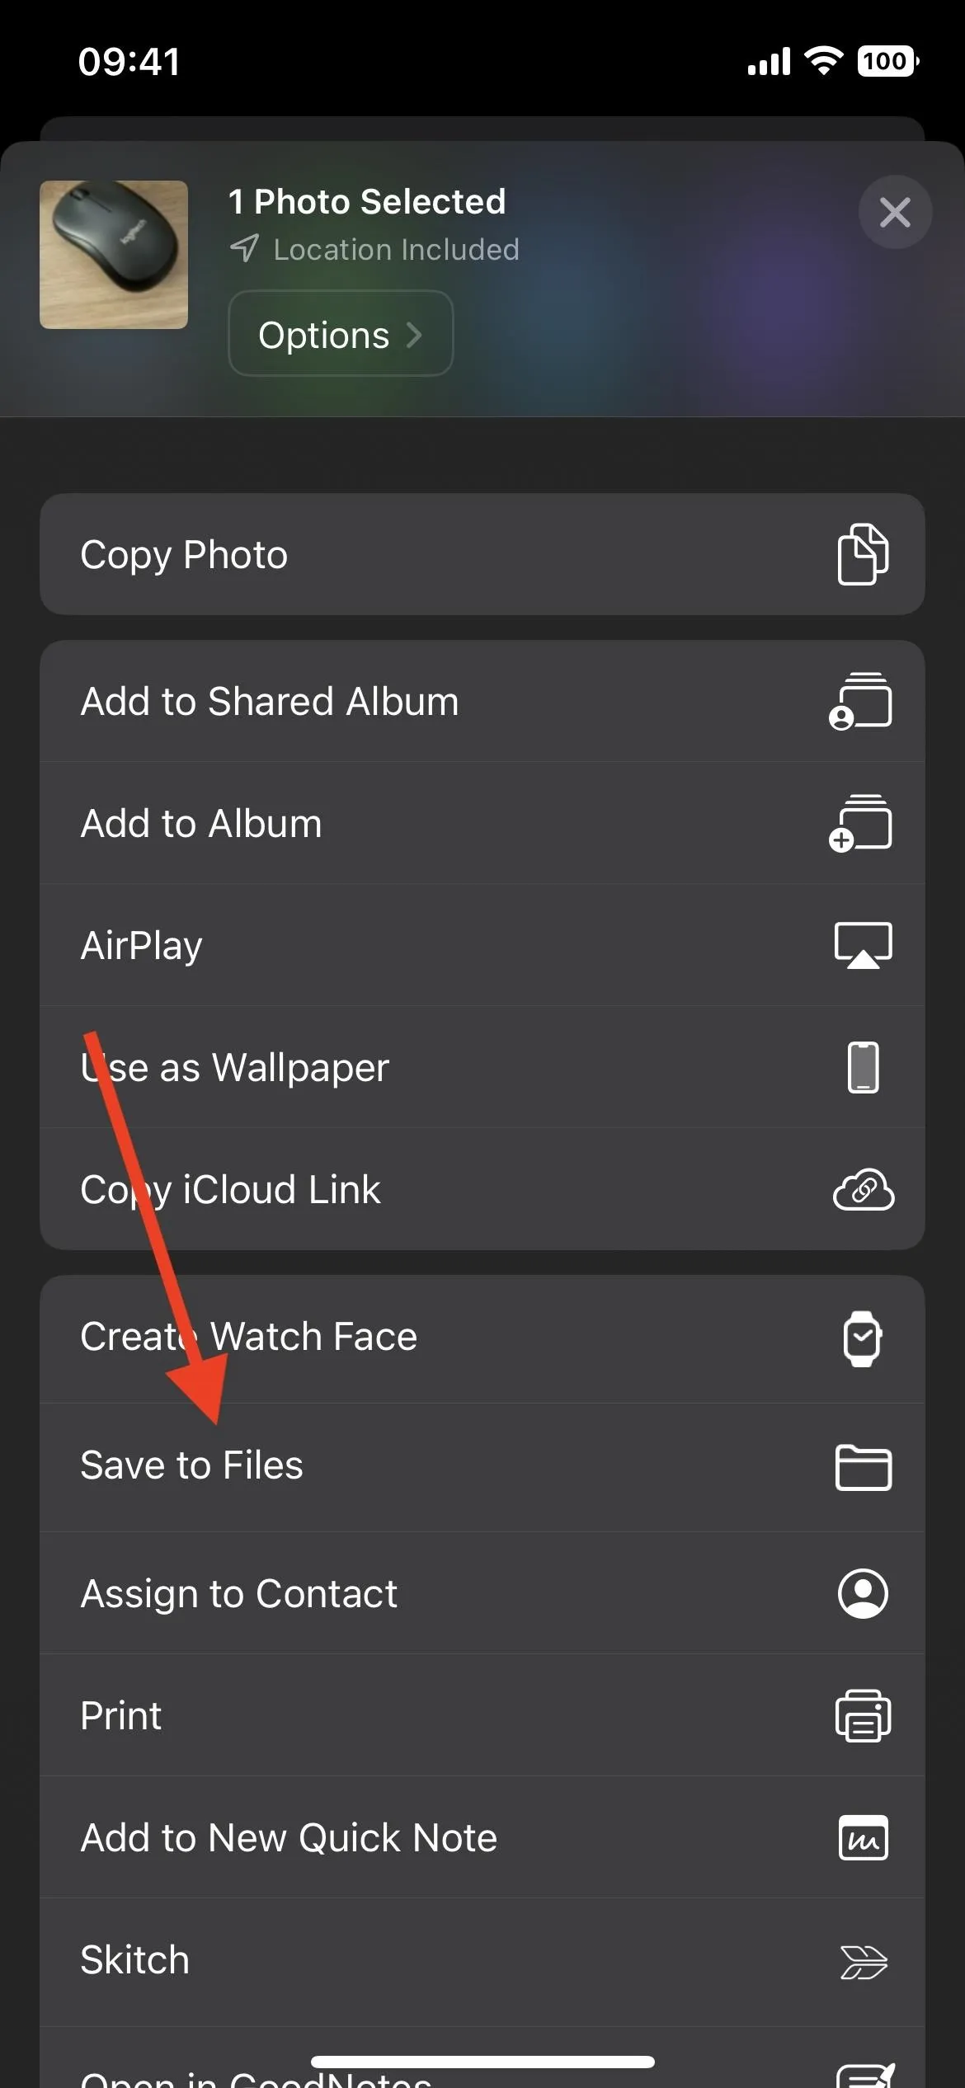The height and width of the screenshot is (2088, 965).
Task: Tap the Copy Photo documents icon
Action: click(863, 554)
